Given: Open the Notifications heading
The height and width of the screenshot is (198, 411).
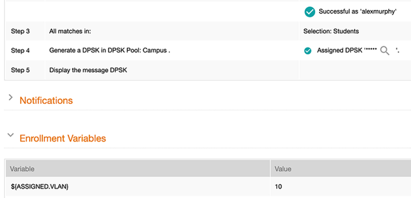Looking at the screenshot, I should tap(46, 100).
